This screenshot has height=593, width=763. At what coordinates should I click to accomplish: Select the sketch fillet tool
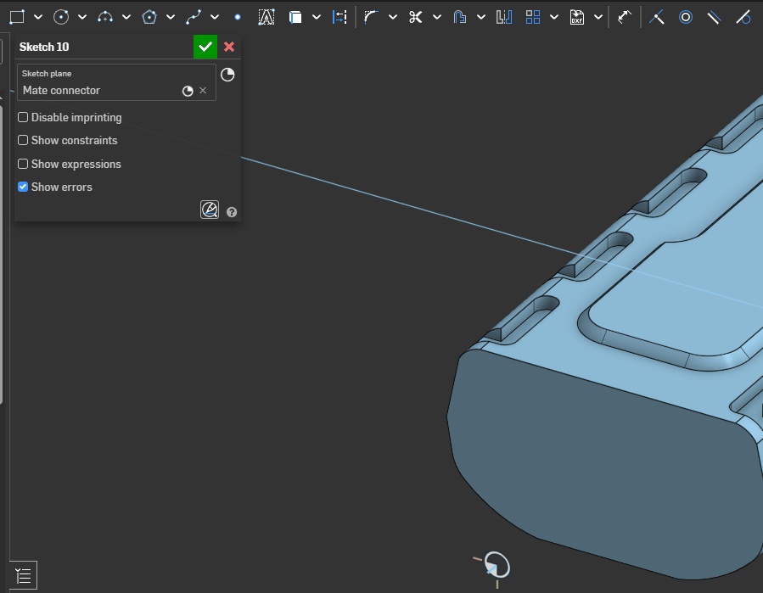tap(371, 17)
